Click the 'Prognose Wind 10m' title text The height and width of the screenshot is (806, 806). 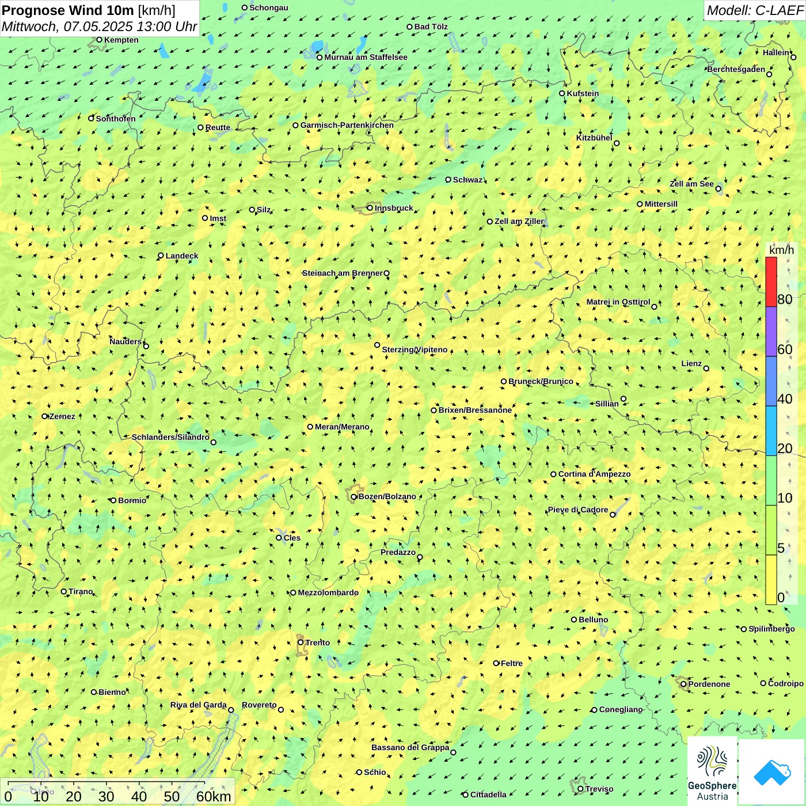pyautogui.click(x=68, y=10)
